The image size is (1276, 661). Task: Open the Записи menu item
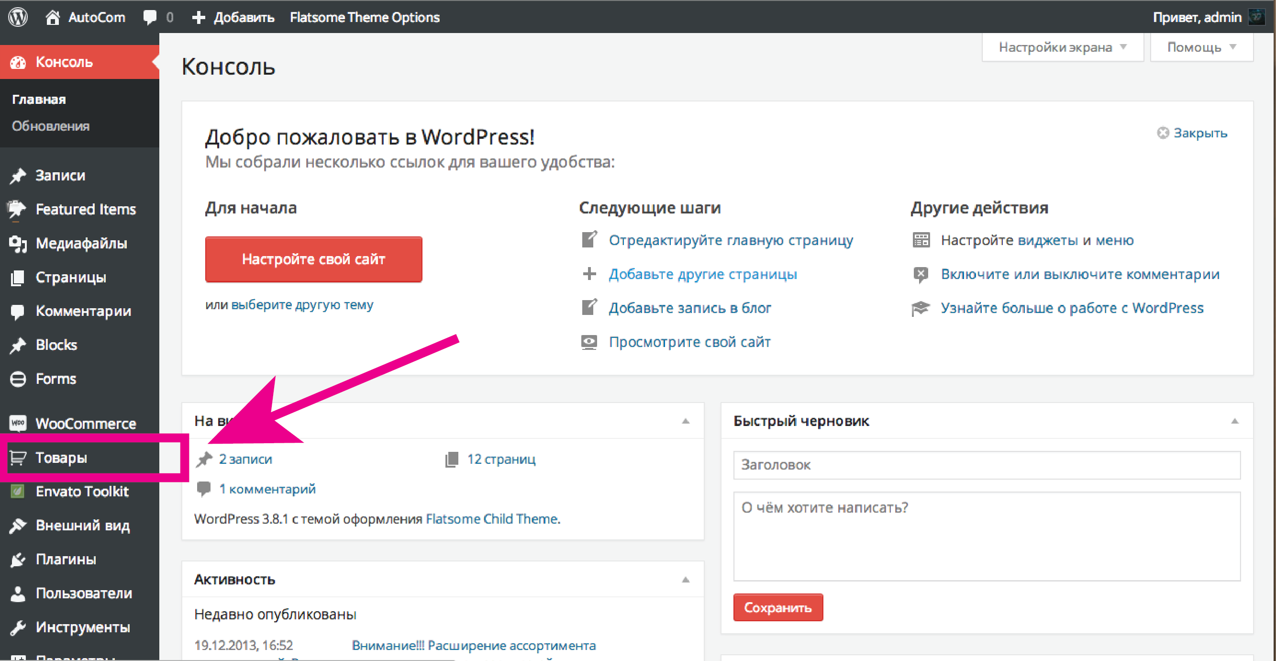coord(60,175)
